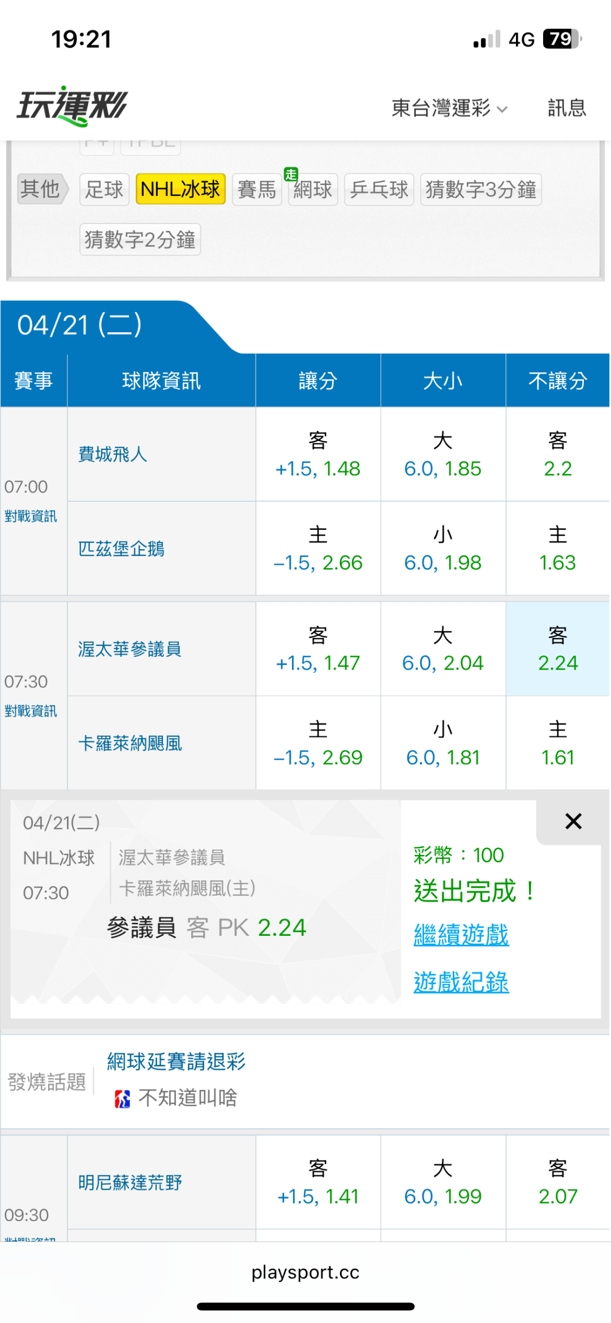611x1323 pixels.
Task: Open the 猜數字3分鐘 tab
Action: pos(481,189)
